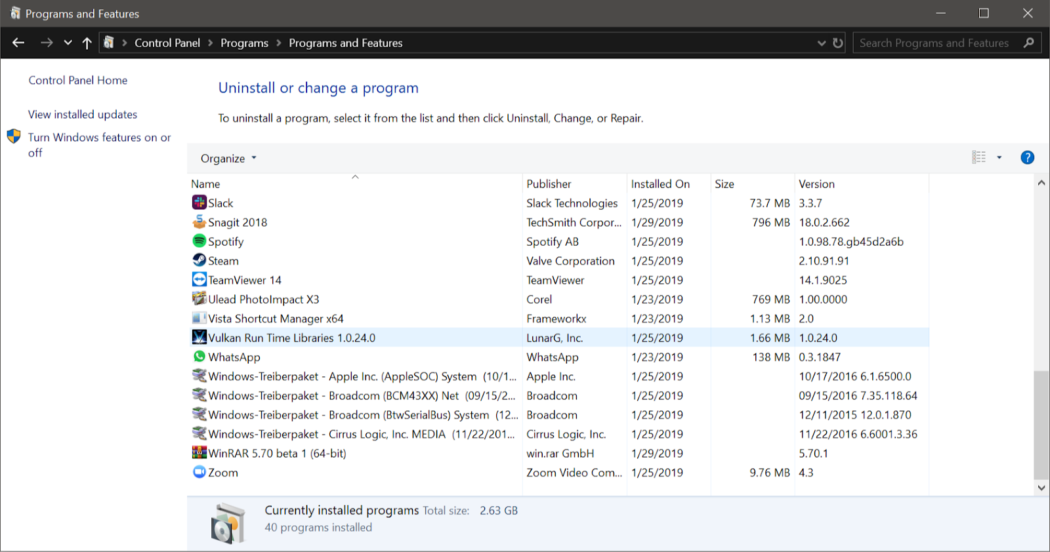Select the WhatsApp program name
This screenshot has width=1050, height=552.
coord(234,357)
